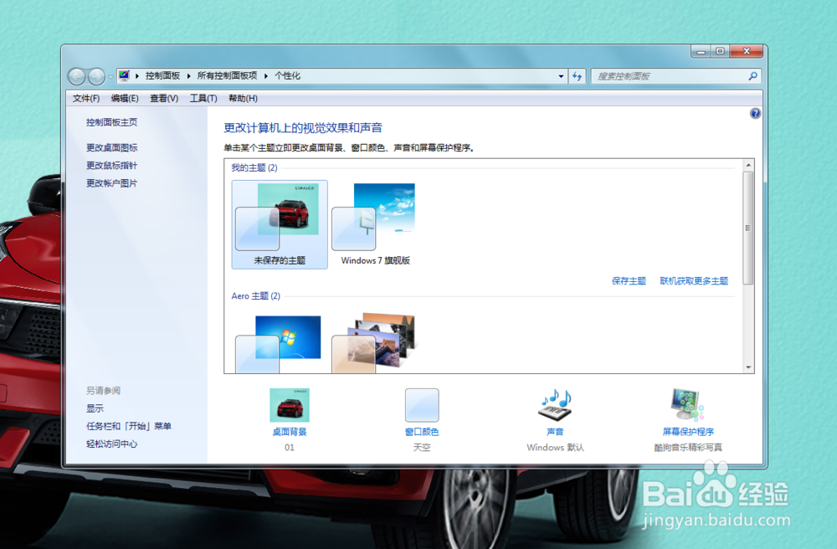Maximize the personalization window

720,51
